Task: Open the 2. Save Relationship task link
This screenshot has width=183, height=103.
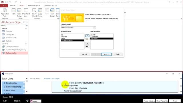Action: (13, 87)
